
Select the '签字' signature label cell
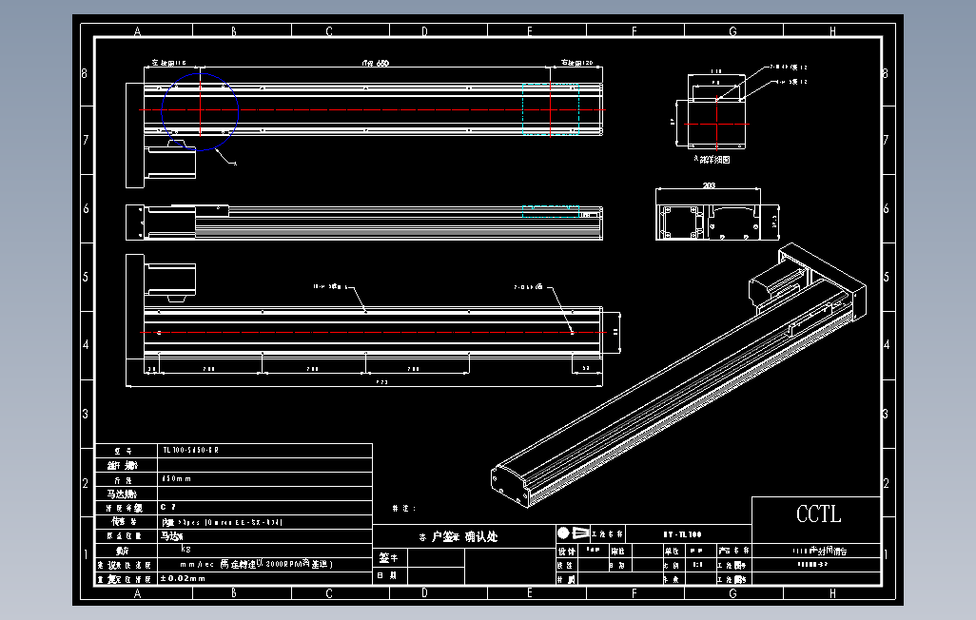click(x=390, y=558)
